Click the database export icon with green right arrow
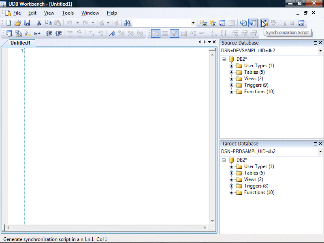The image size is (324, 243). (x=204, y=23)
